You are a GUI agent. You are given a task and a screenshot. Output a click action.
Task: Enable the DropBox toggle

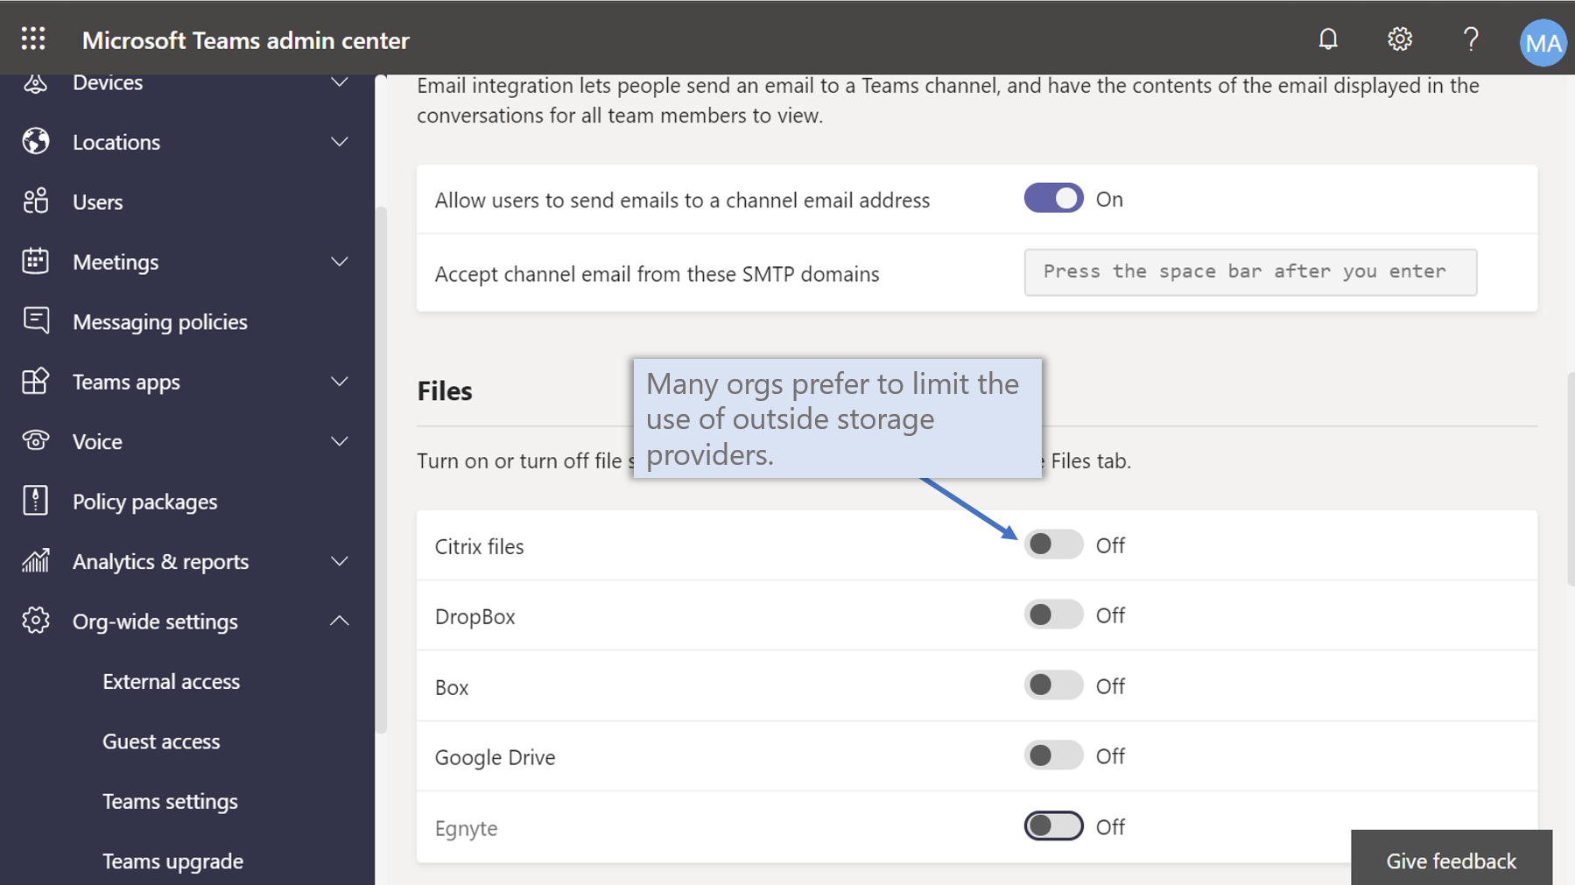(1053, 615)
